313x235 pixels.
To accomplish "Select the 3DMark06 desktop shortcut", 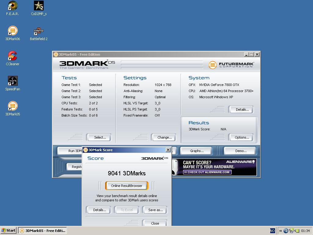I will coord(13,33).
